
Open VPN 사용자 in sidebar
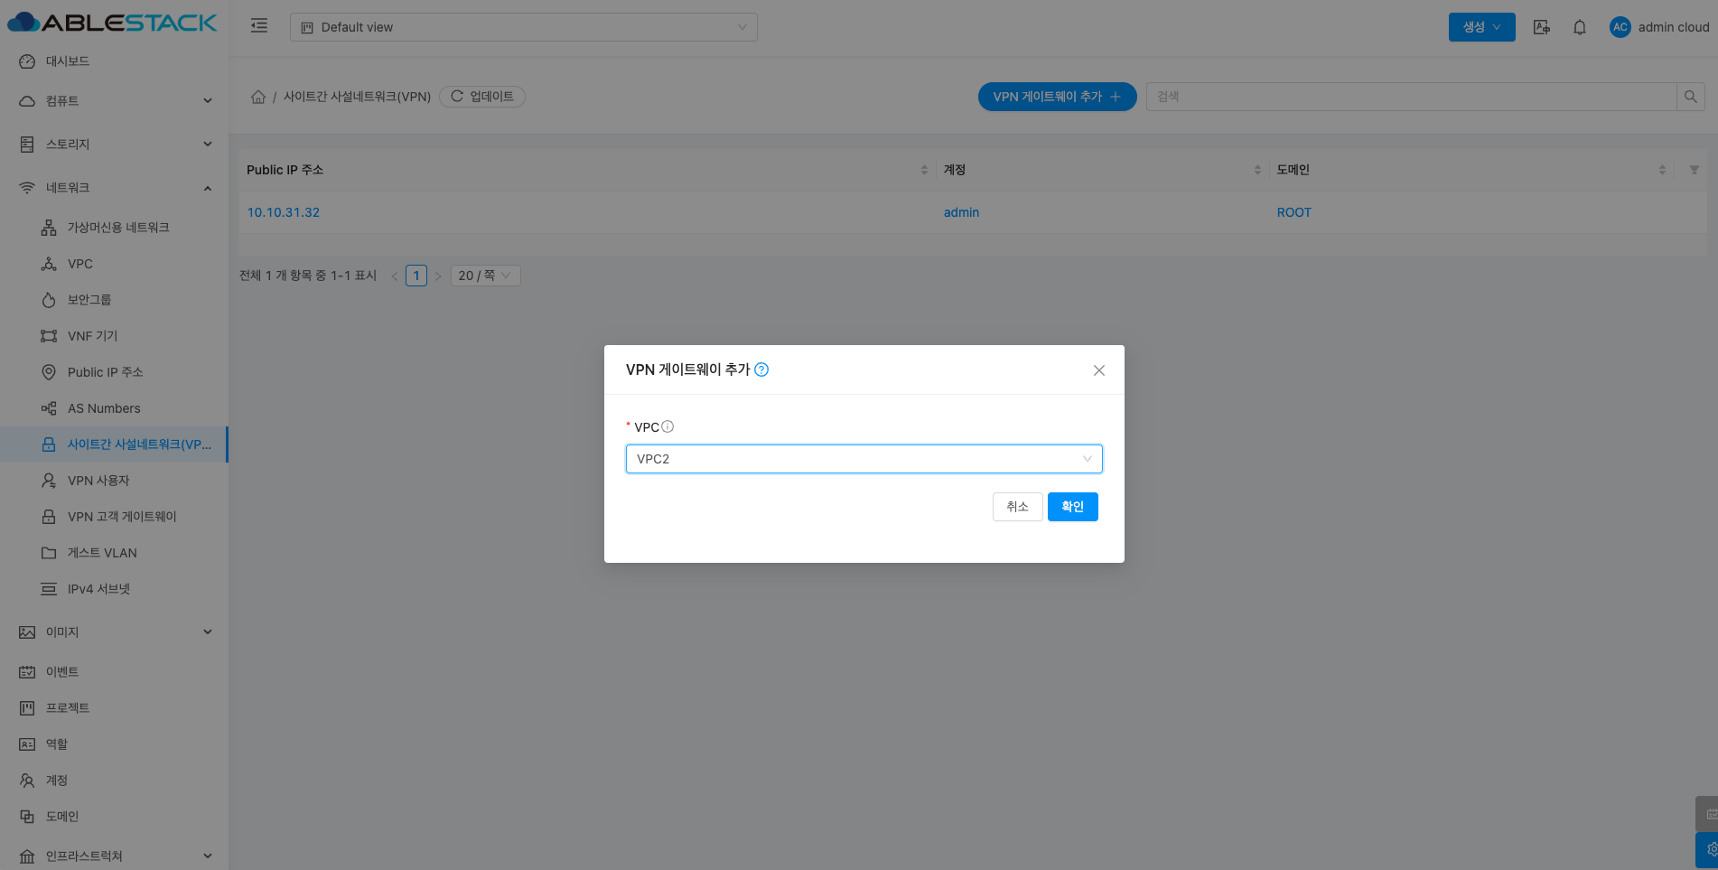pos(114,481)
